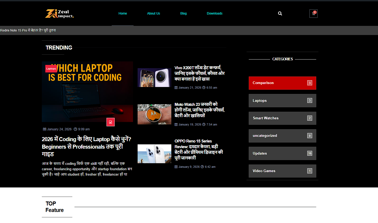This screenshot has height=223, width=378.
Task: Open the Video Games category
Action: 282,171
